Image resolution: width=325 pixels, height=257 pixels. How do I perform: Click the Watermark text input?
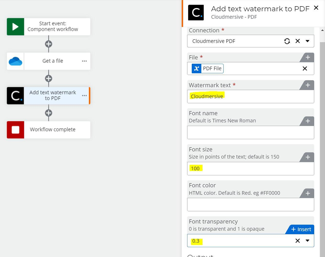251,96
